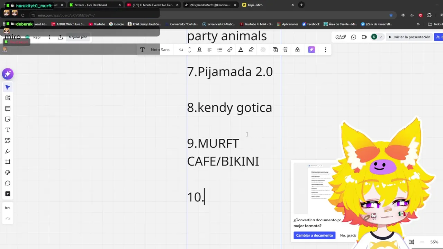443x249 pixels.
Task: Open the reactions chat icon in the top bar
Action: click(x=354, y=37)
